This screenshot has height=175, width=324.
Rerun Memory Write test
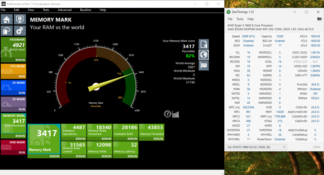tap(106, 156)
